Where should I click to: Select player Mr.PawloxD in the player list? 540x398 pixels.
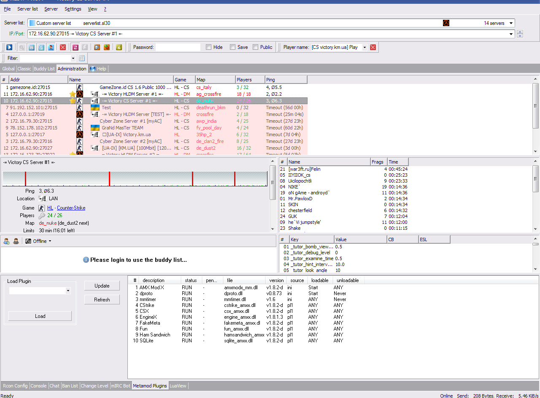click(343, 199)
